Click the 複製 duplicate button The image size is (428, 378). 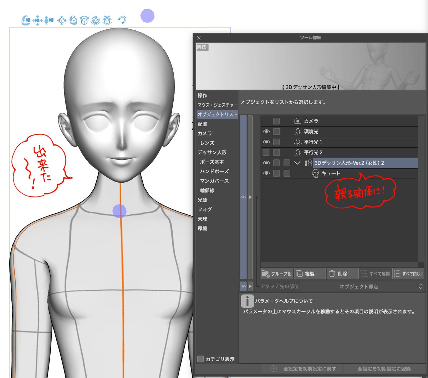tap(310, 274)
